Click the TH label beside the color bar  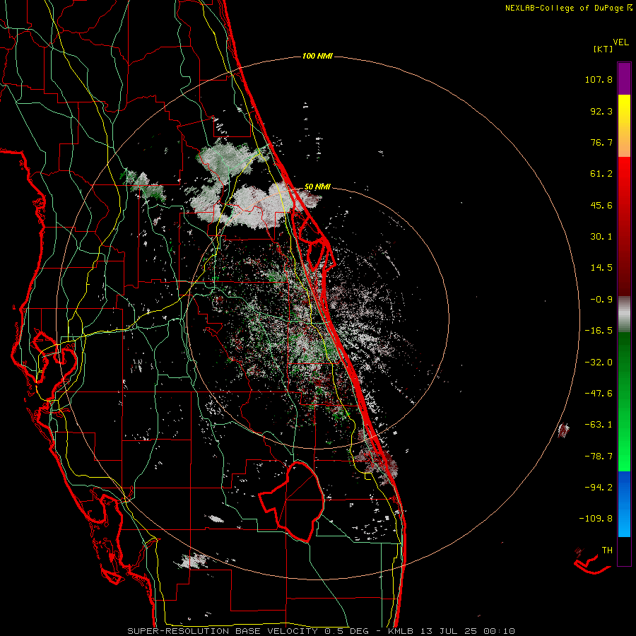coord(607,550)
